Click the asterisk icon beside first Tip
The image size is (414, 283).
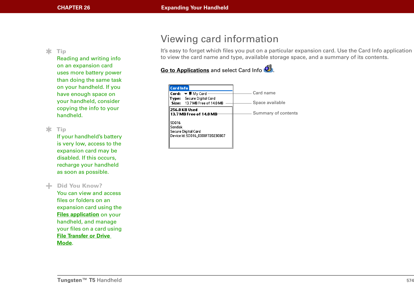(49, 51)
